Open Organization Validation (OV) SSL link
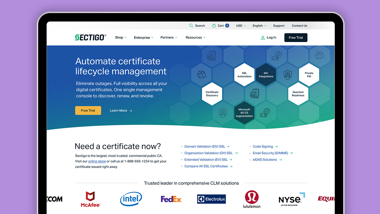 [x=208, y=153]
